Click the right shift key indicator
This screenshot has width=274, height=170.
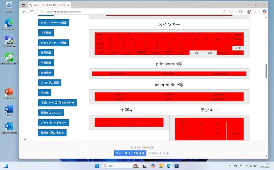[x=238, y=48]
